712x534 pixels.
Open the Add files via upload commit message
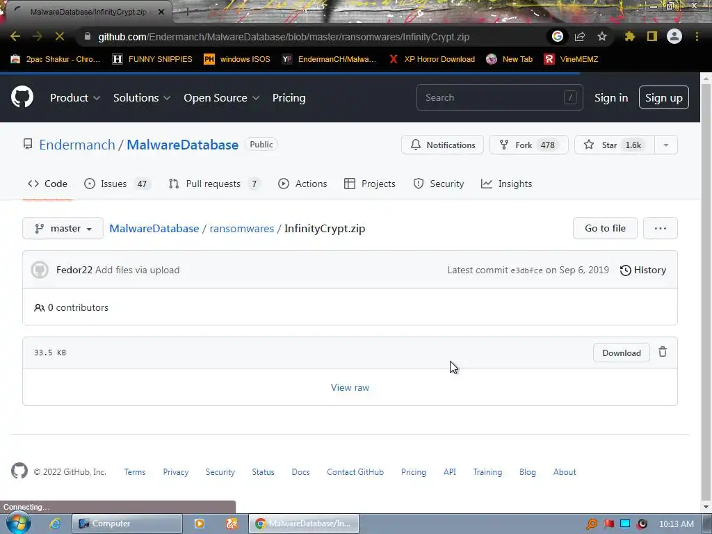137,270
